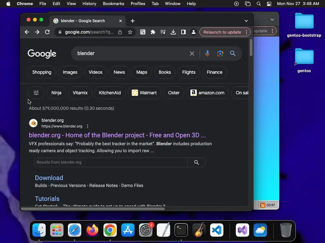This screenshot has height=243, width=325.
Task: Open the search filter tools icon
Action: (x=36, y=93)
